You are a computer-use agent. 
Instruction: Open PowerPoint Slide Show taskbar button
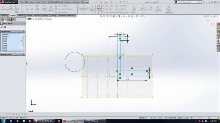44,121
